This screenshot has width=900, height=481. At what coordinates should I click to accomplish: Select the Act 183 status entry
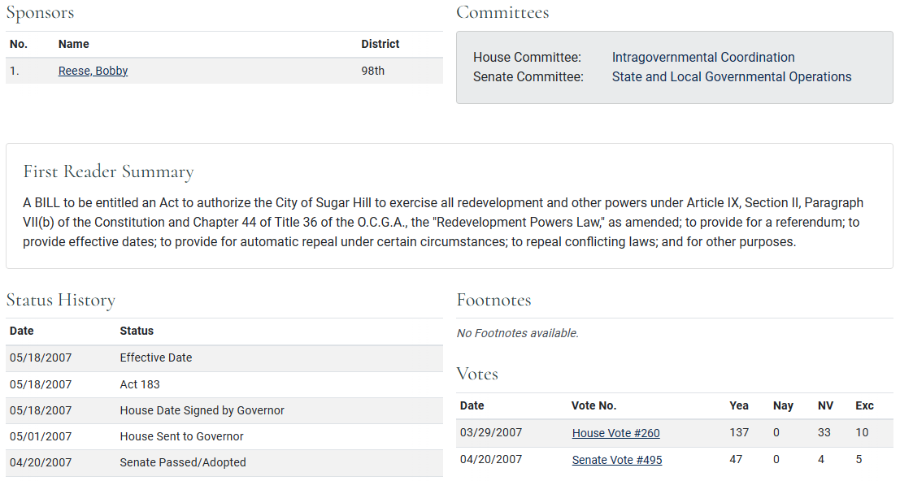pyautogui.click(x=140, y=384)
